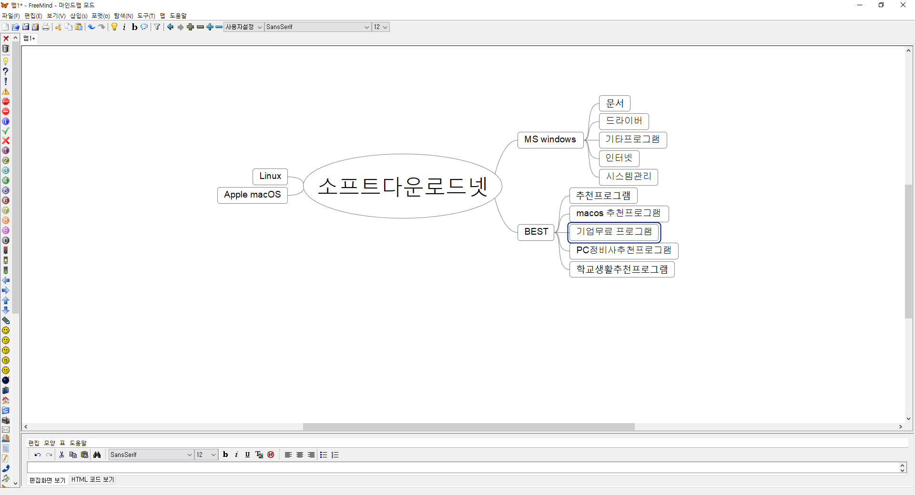Click the speech bubble Cloud icon

[144, 27]
